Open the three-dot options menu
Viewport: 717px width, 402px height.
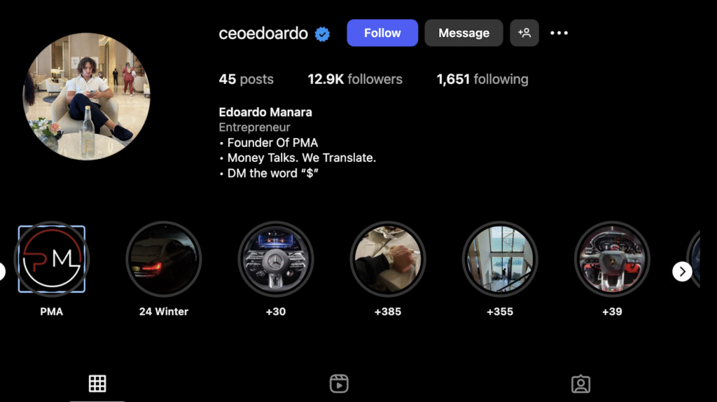click(559, 33)
